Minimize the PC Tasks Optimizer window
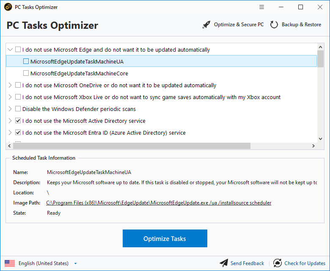Image resolution: width=330 pixels, height=271 pixels. pyautogui.click(x=281, y=7)
